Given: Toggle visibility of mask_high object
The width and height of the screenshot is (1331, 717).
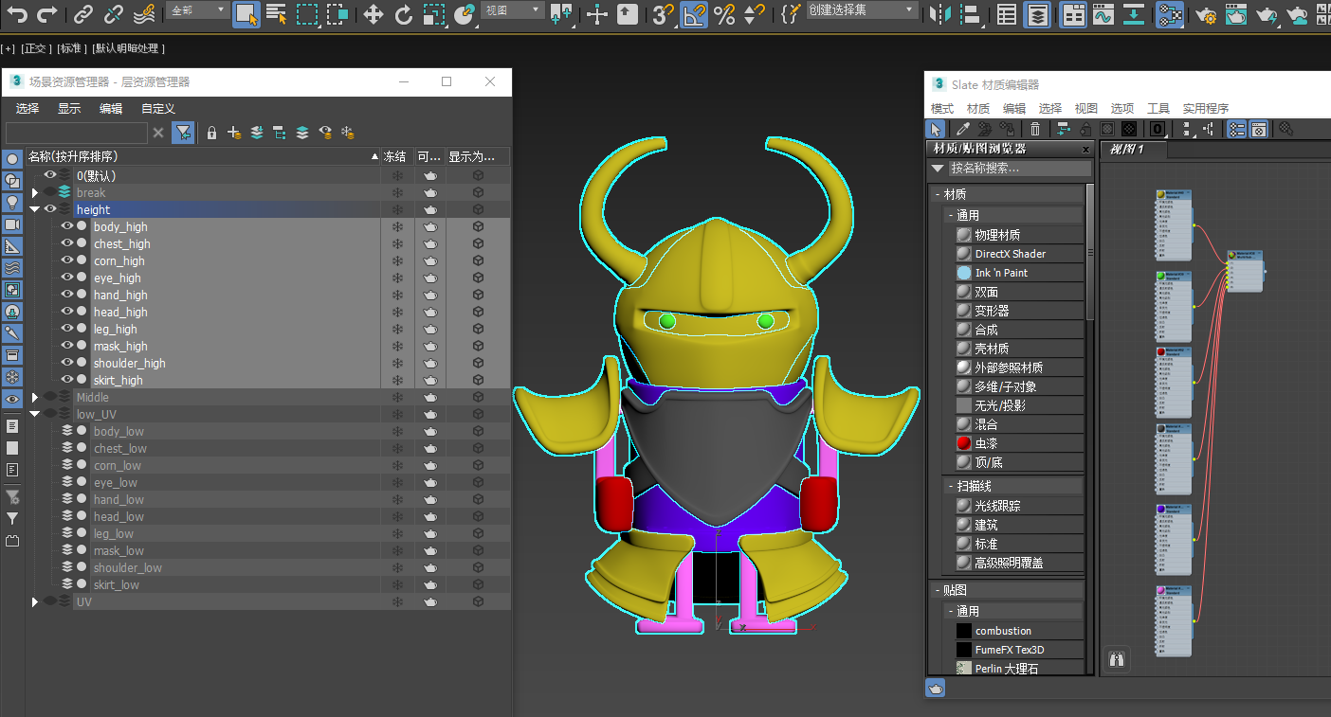Looking at the screenshot, I should (67, 346).
